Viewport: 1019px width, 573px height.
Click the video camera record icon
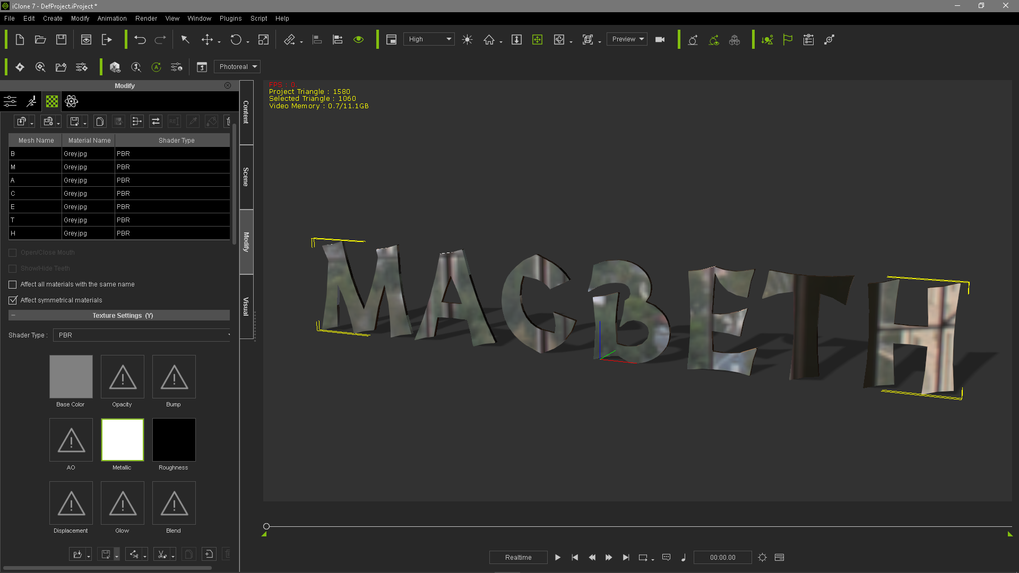click(x=660, y=39)
